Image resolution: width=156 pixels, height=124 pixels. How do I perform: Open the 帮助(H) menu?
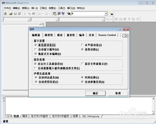(81, 8)
